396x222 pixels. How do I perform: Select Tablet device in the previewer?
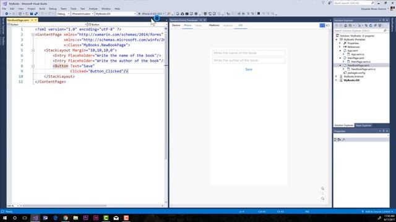tap(199, 25)
